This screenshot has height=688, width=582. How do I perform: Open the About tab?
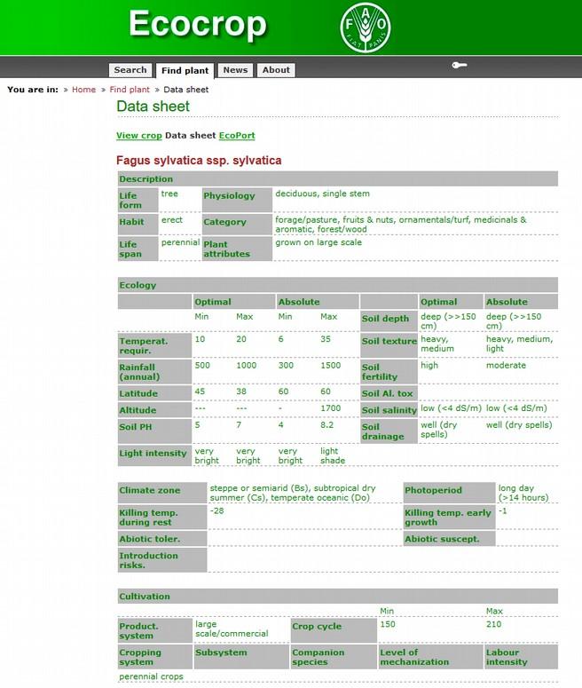click(276, 70)
